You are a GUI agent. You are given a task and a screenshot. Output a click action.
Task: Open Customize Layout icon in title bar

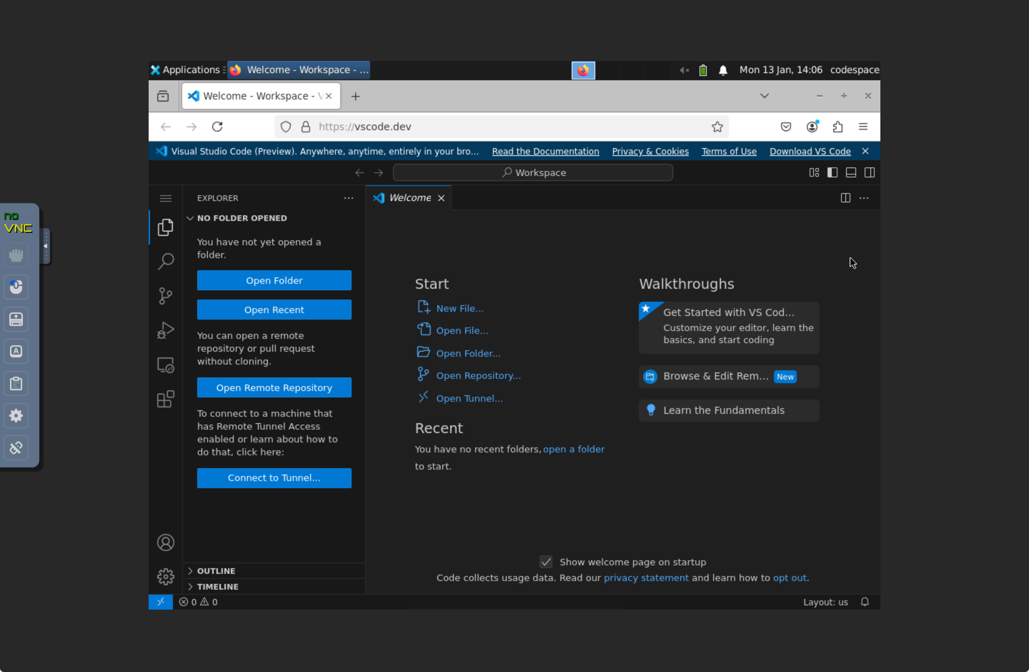point(814,172)
